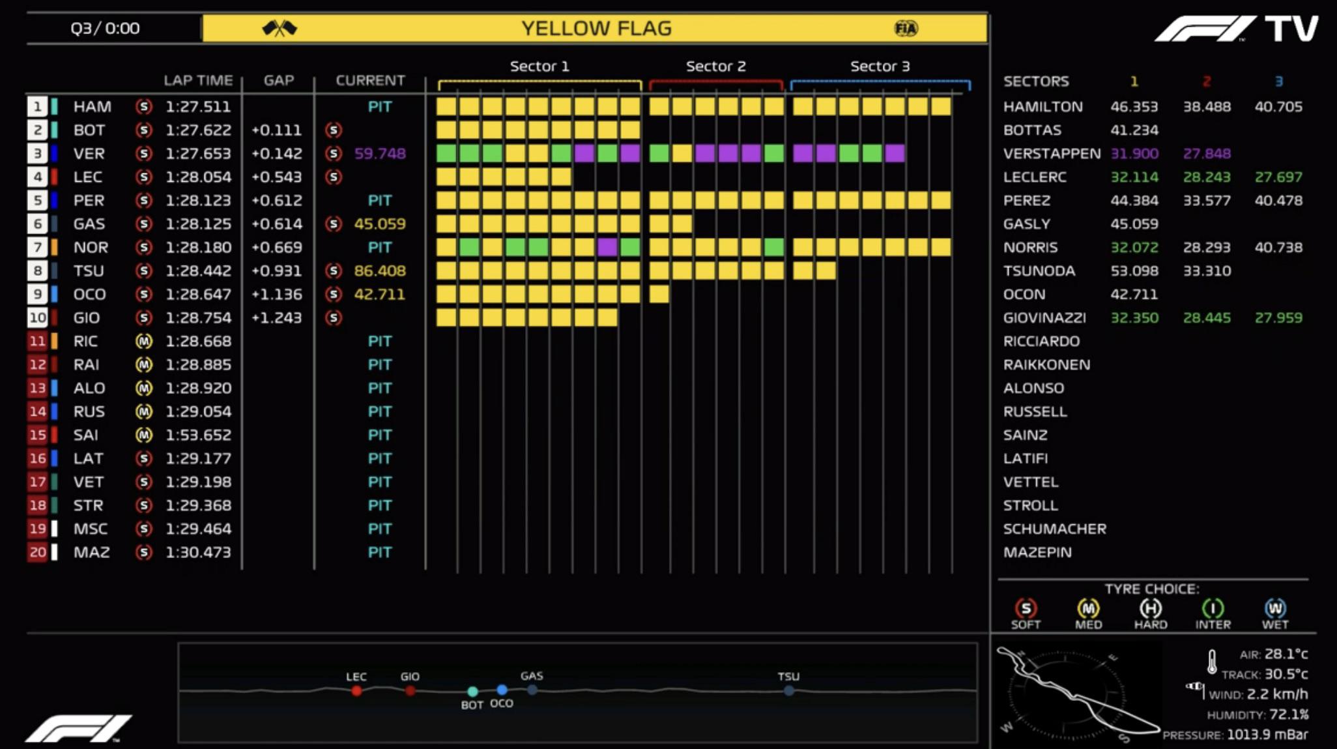Screen dimensions: 1337x749
Task: Click the F1 logo in bottom corner
Action: 78,728
